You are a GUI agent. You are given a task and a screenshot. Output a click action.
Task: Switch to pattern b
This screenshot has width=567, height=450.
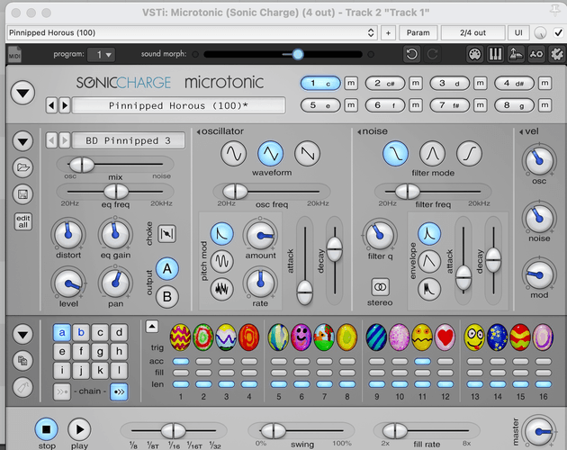coord(81,332)
